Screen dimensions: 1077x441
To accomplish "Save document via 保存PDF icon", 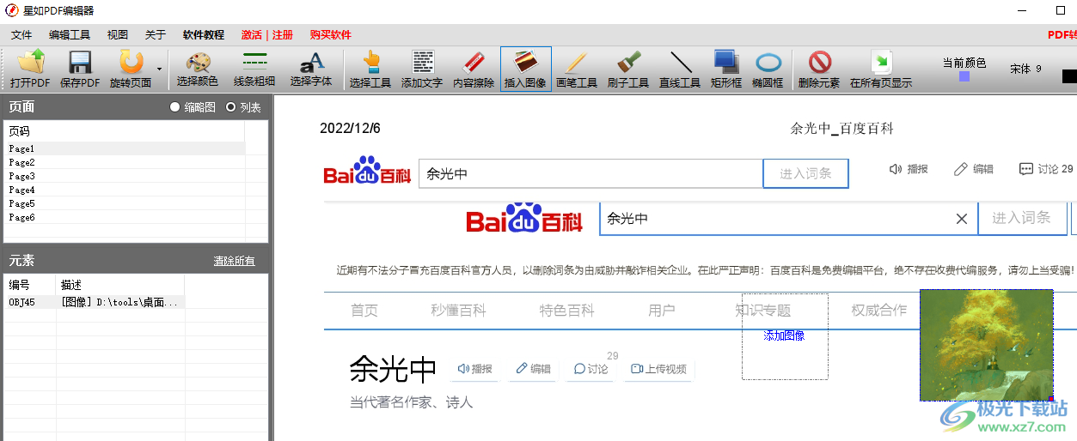I will tap(80, 69).
